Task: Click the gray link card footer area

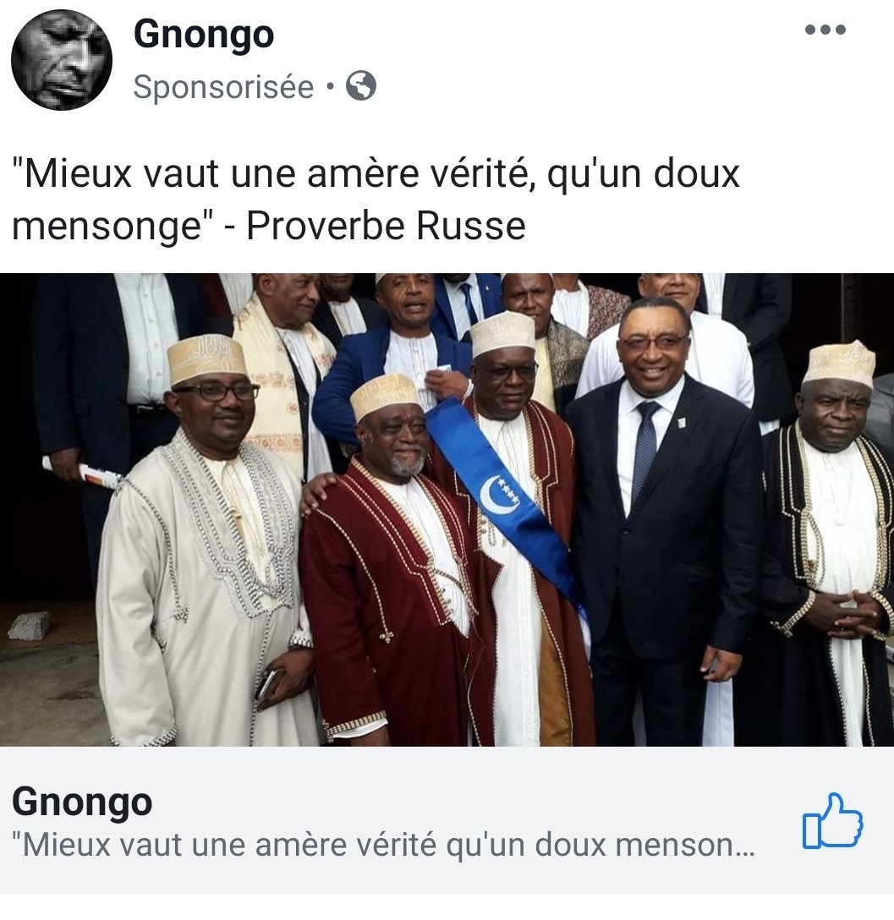Action: pyautogui.click(x=447, y=820)
